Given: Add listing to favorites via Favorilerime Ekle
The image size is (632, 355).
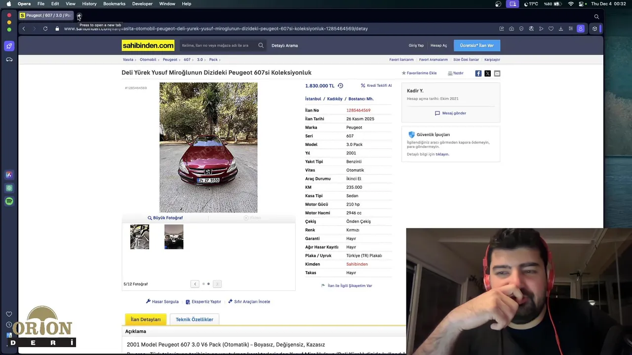Looking at the screenshot, I should (x=419, y=73).
